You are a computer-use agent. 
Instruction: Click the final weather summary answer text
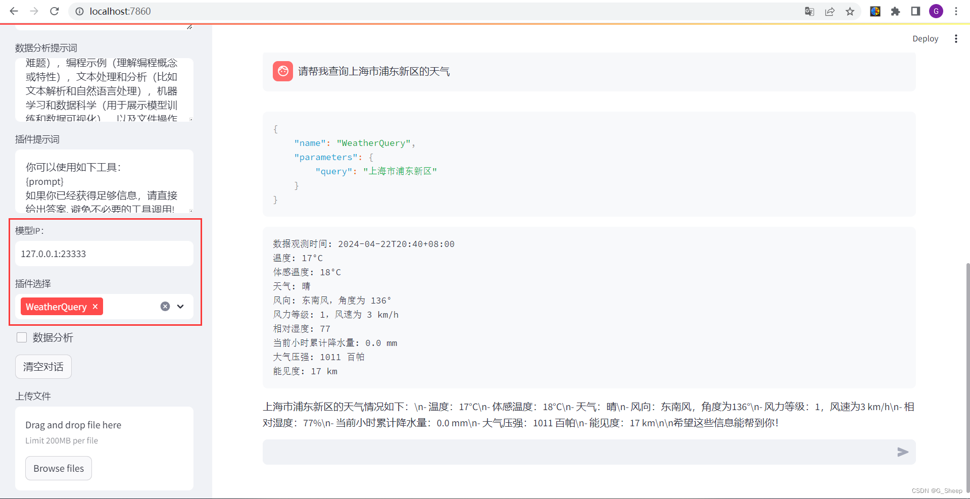click(589, 415)
